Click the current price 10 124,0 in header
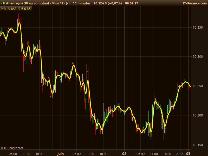Viewport: 208px width, 156px height. click(x=100, y=3)
